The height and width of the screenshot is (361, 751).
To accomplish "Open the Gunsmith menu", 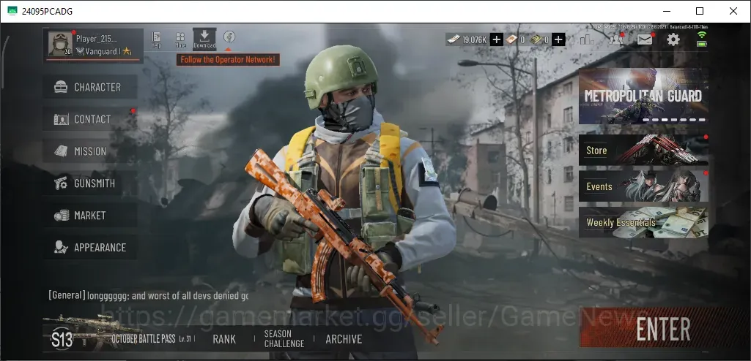I will coord(90,183).
